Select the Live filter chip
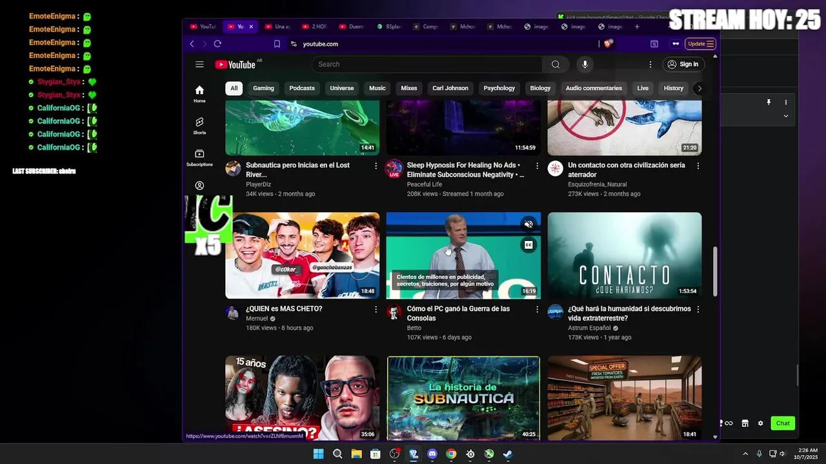The image size is (826, 464). (643, 88)
